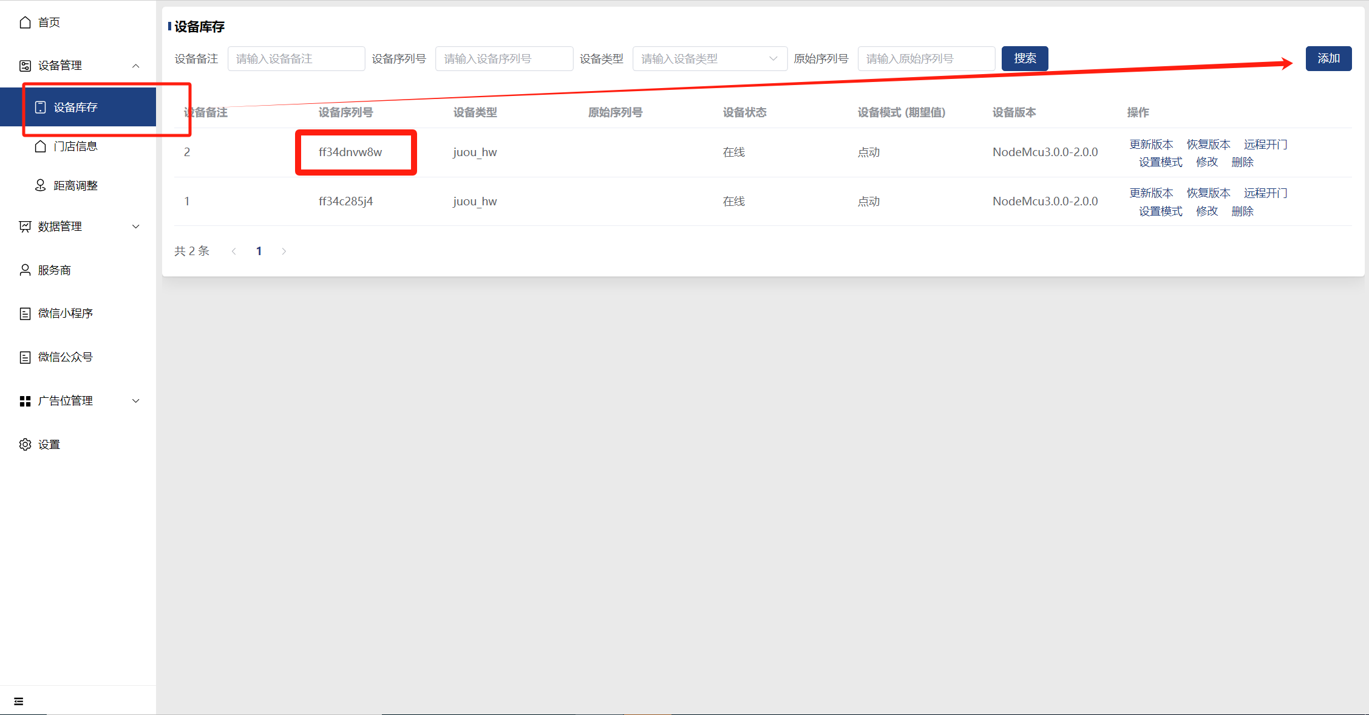Viewport: 1369px width, 715px height.
Task: Click 远程开门 for device ff34dnvw8w
Action: 1266,144
